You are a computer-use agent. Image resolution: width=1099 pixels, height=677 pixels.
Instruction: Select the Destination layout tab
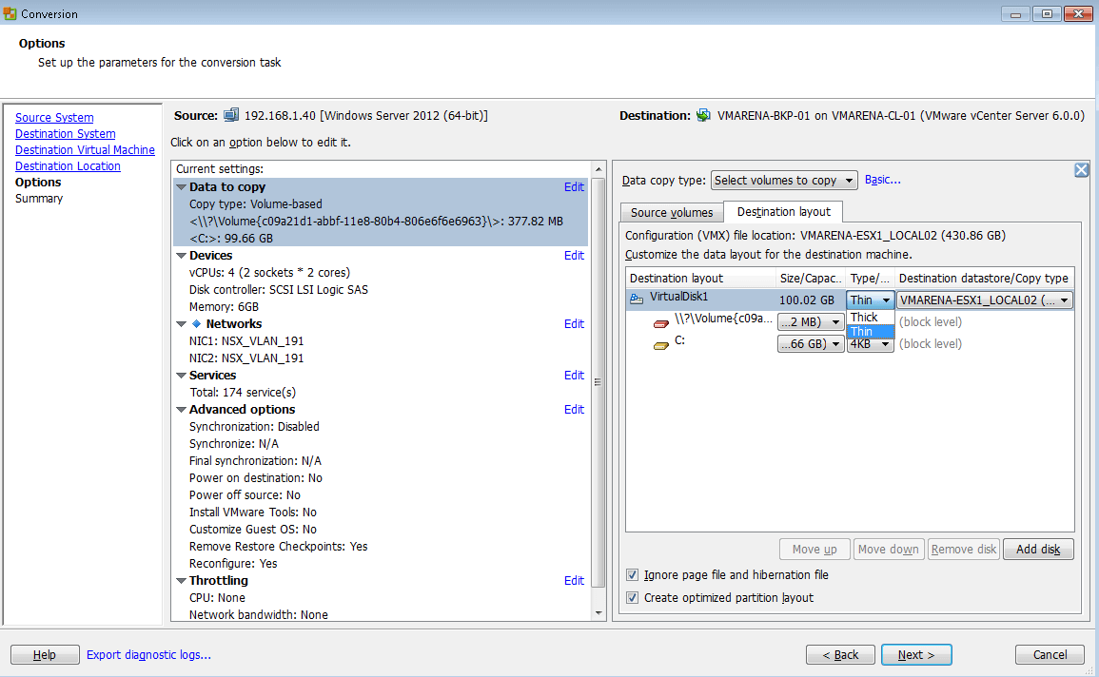point(784,211)
